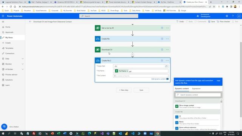The width and height of the screenshot is (242, 136).
Task: Click Undo in the toolbar
Action: 180,22
